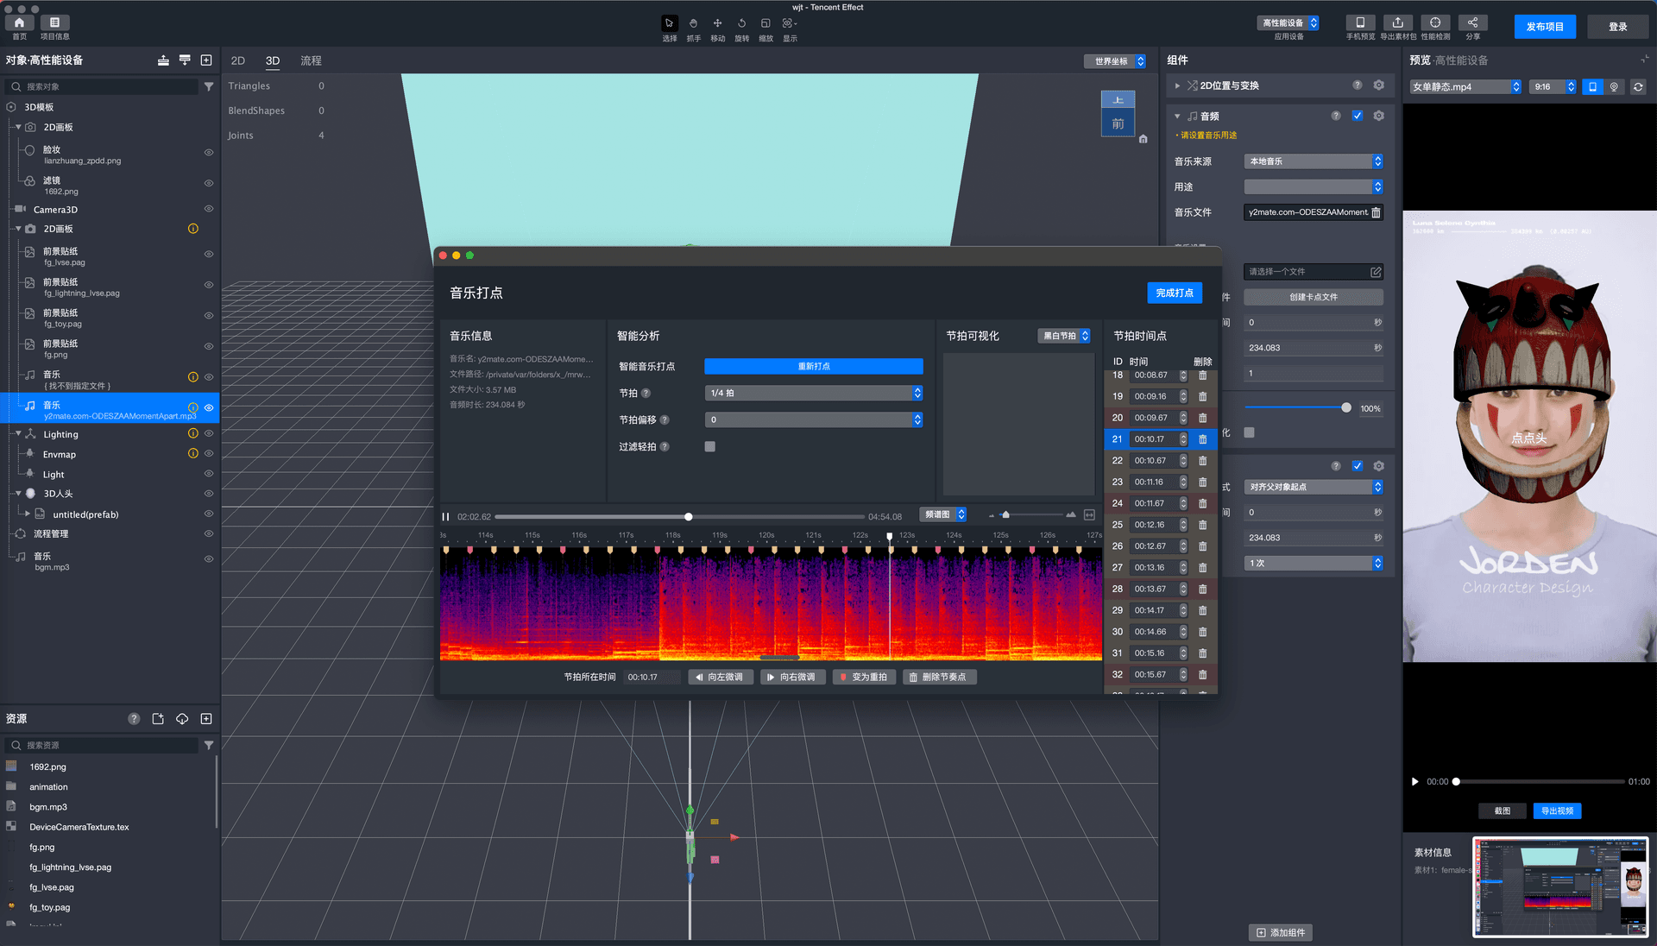
Task: Toggle visibility of 脸妆 lianzhuang_zpdd.png
Action: click(208, 153)
